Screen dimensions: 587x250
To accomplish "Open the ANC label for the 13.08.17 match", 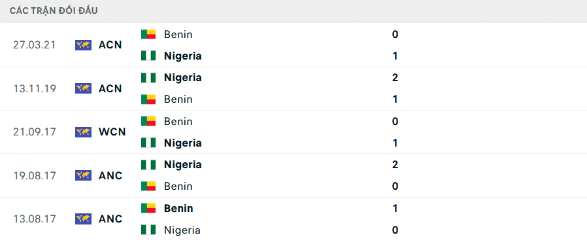I will coord(110,219).
